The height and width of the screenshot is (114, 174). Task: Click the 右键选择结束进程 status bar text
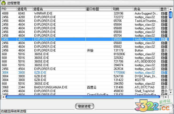(14, 111)
